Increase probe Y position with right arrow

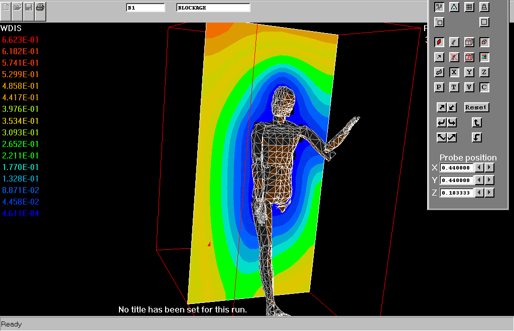[x=489, y=180]
